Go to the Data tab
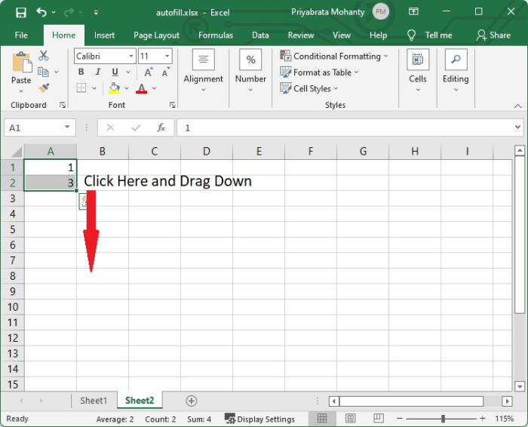Screen dimensions: 528x427 [260, 35]
